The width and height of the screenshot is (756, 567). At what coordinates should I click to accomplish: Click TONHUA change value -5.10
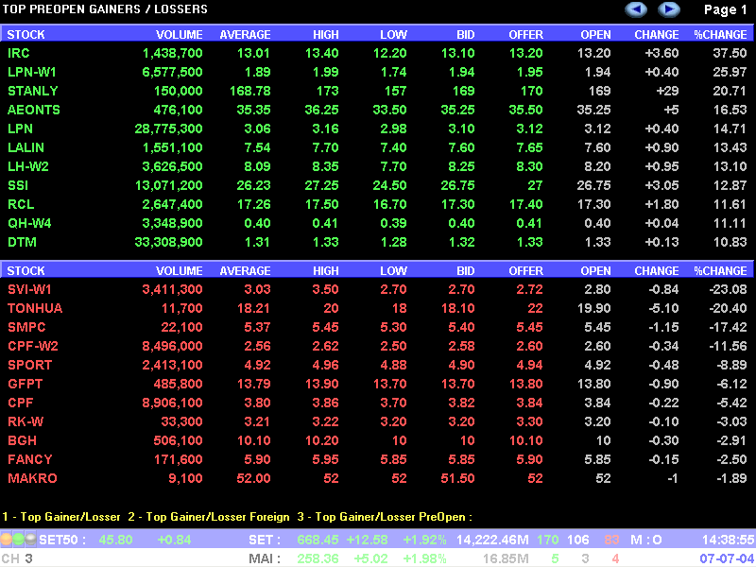tap(663, 309)
